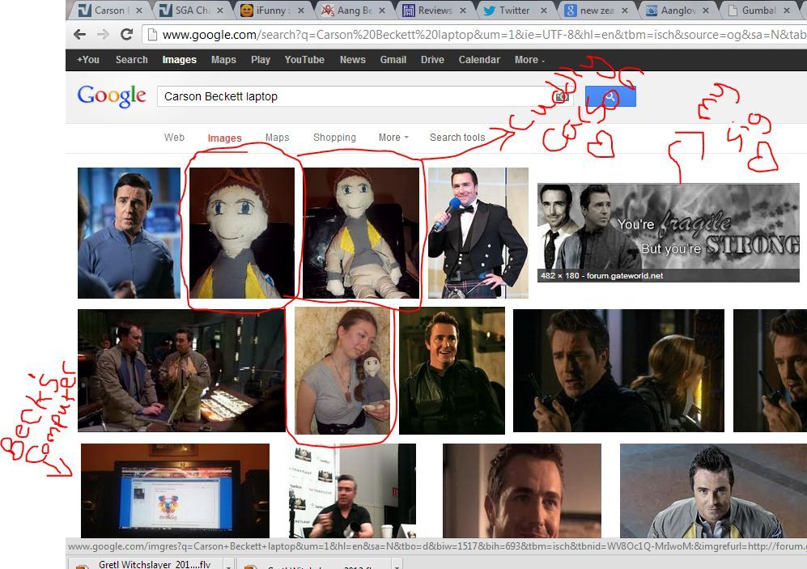Open thumbnail of laptop screen on desk
807x569 pixels.
click(x=175, y=490)
